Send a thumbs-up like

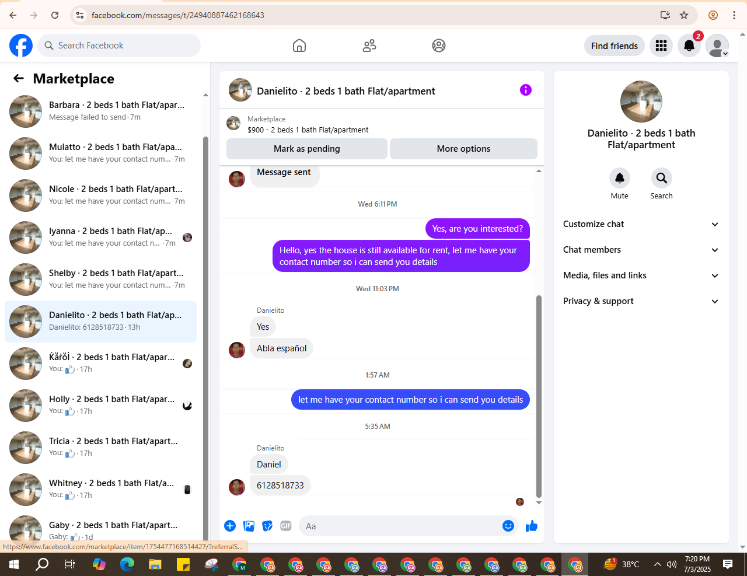532,526
